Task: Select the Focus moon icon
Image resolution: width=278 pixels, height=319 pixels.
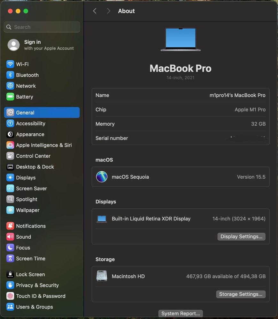Action: click(x=10, y=248)
